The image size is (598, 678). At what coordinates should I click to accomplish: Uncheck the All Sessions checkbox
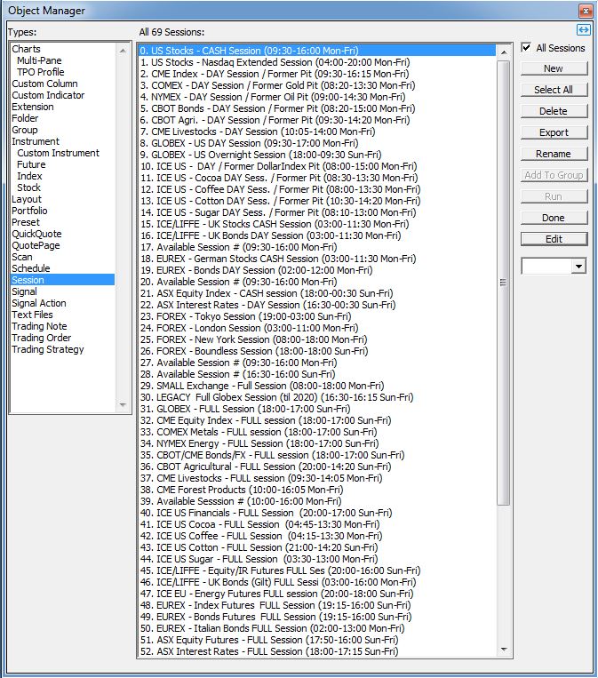tap(526, 48)
